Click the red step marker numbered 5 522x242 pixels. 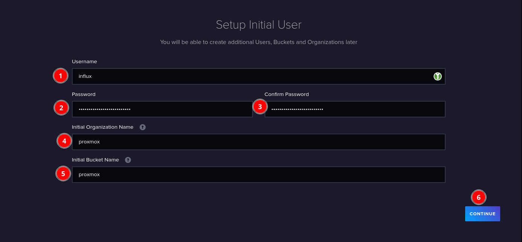(63, 174)
